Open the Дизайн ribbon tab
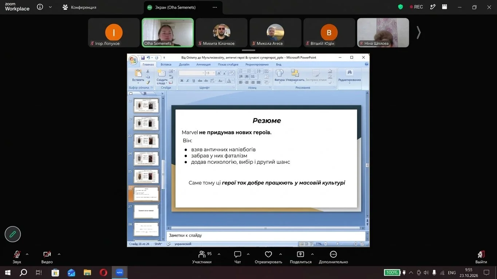The image size is (497, 279). click(184, 64)
